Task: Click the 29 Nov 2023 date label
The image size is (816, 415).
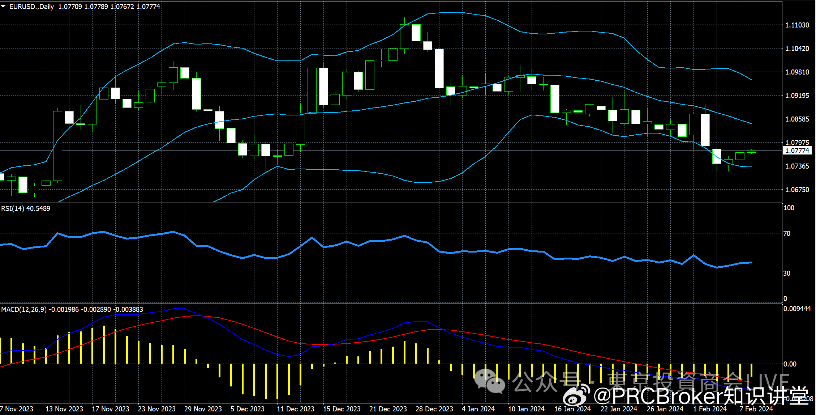Action: [x=203, y=409]
